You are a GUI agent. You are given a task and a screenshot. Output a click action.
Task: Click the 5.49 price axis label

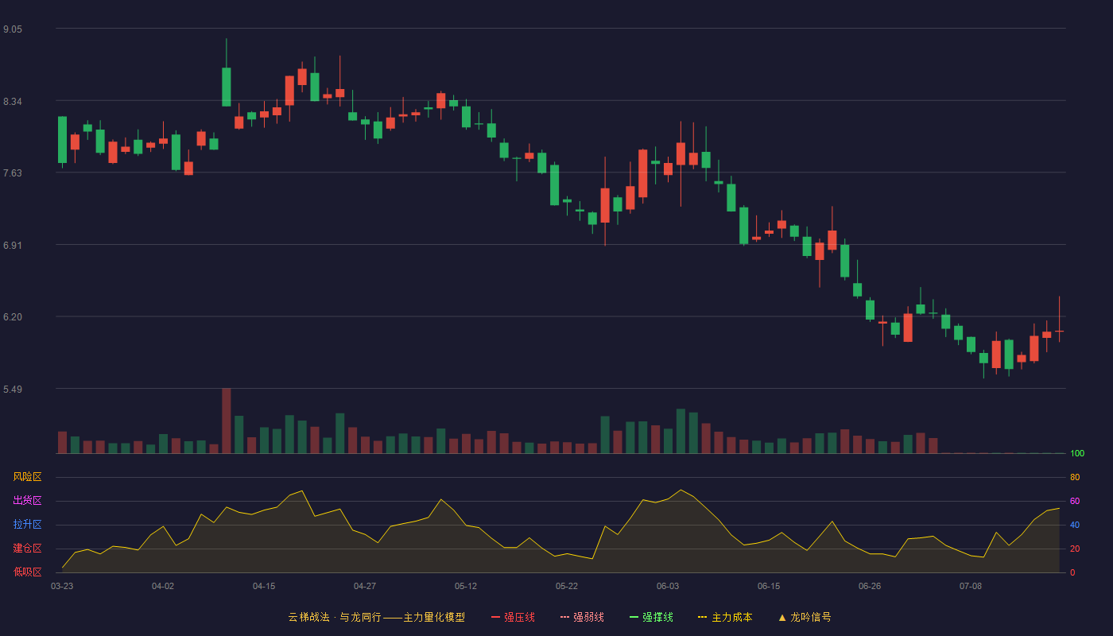tap(13, 390)
